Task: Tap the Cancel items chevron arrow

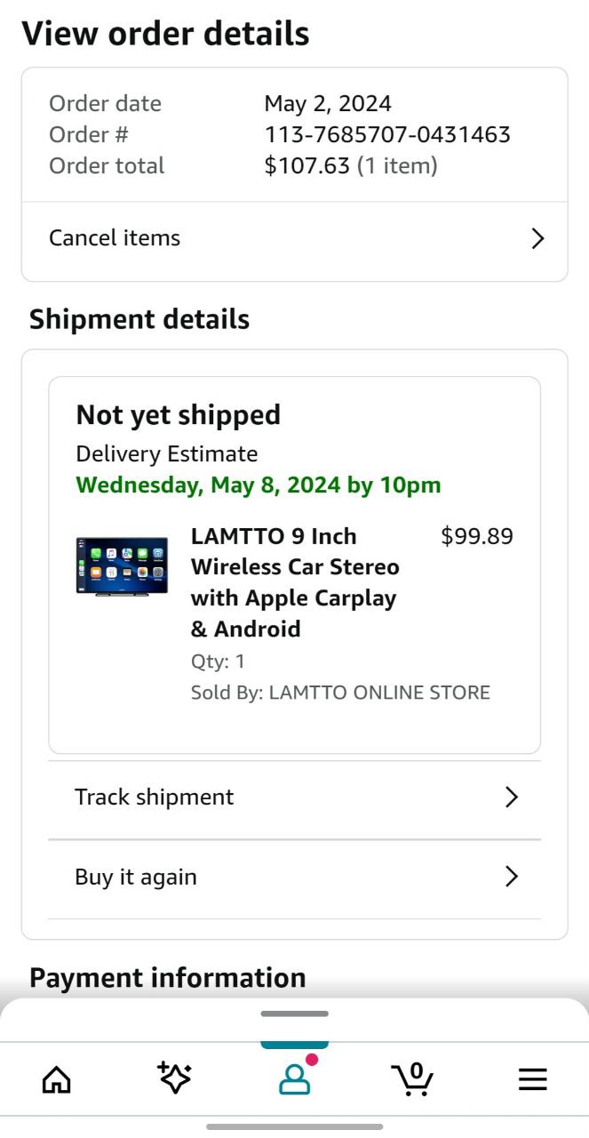Action: (537, 238)
